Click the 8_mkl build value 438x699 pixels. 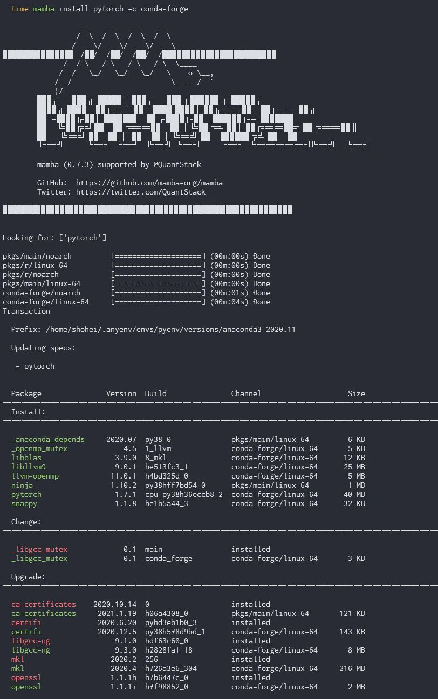point(156,458)
